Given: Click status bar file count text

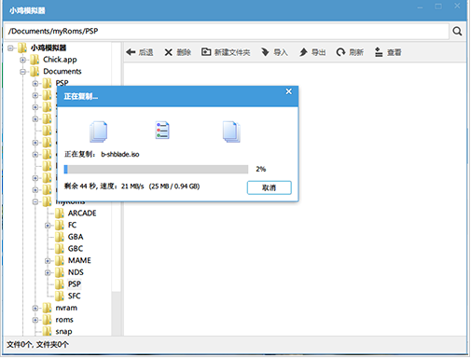Looking at the screenshot, I should [x=37, y=344].
